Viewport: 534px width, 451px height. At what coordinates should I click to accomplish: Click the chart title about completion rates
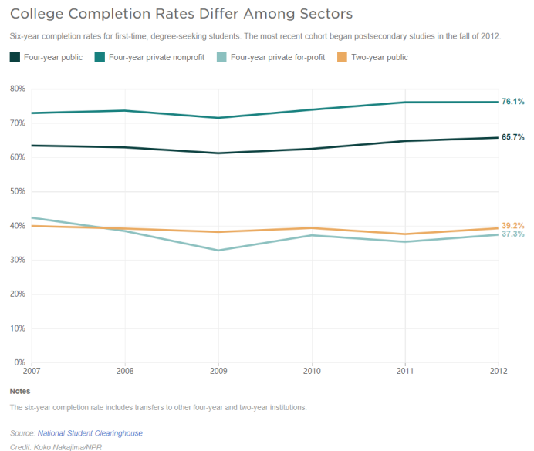click(181, 14)
